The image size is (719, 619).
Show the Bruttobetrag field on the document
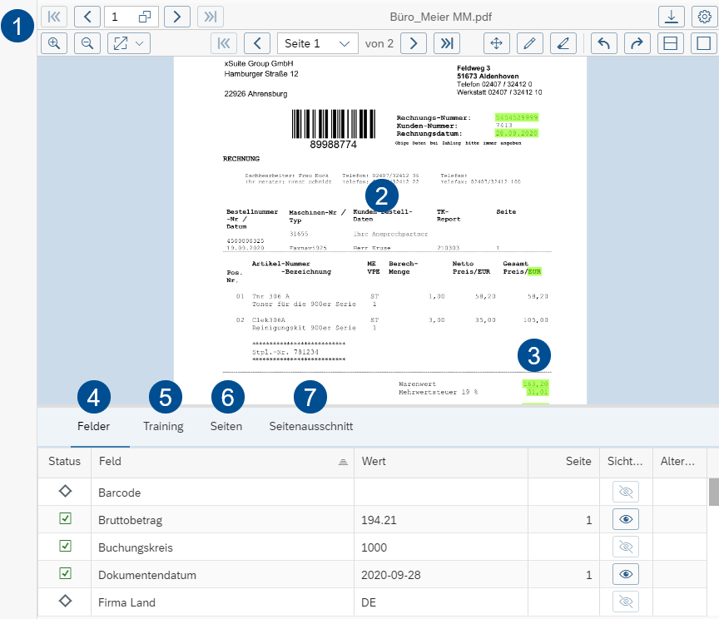[x=625, y=518]
